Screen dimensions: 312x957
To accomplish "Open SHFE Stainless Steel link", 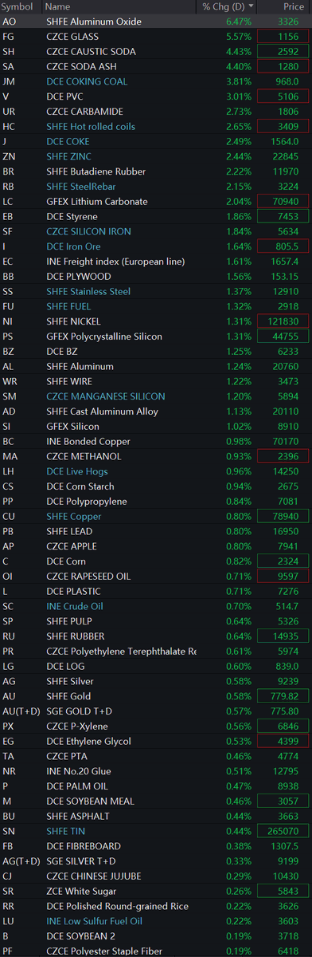I will 88,291.
